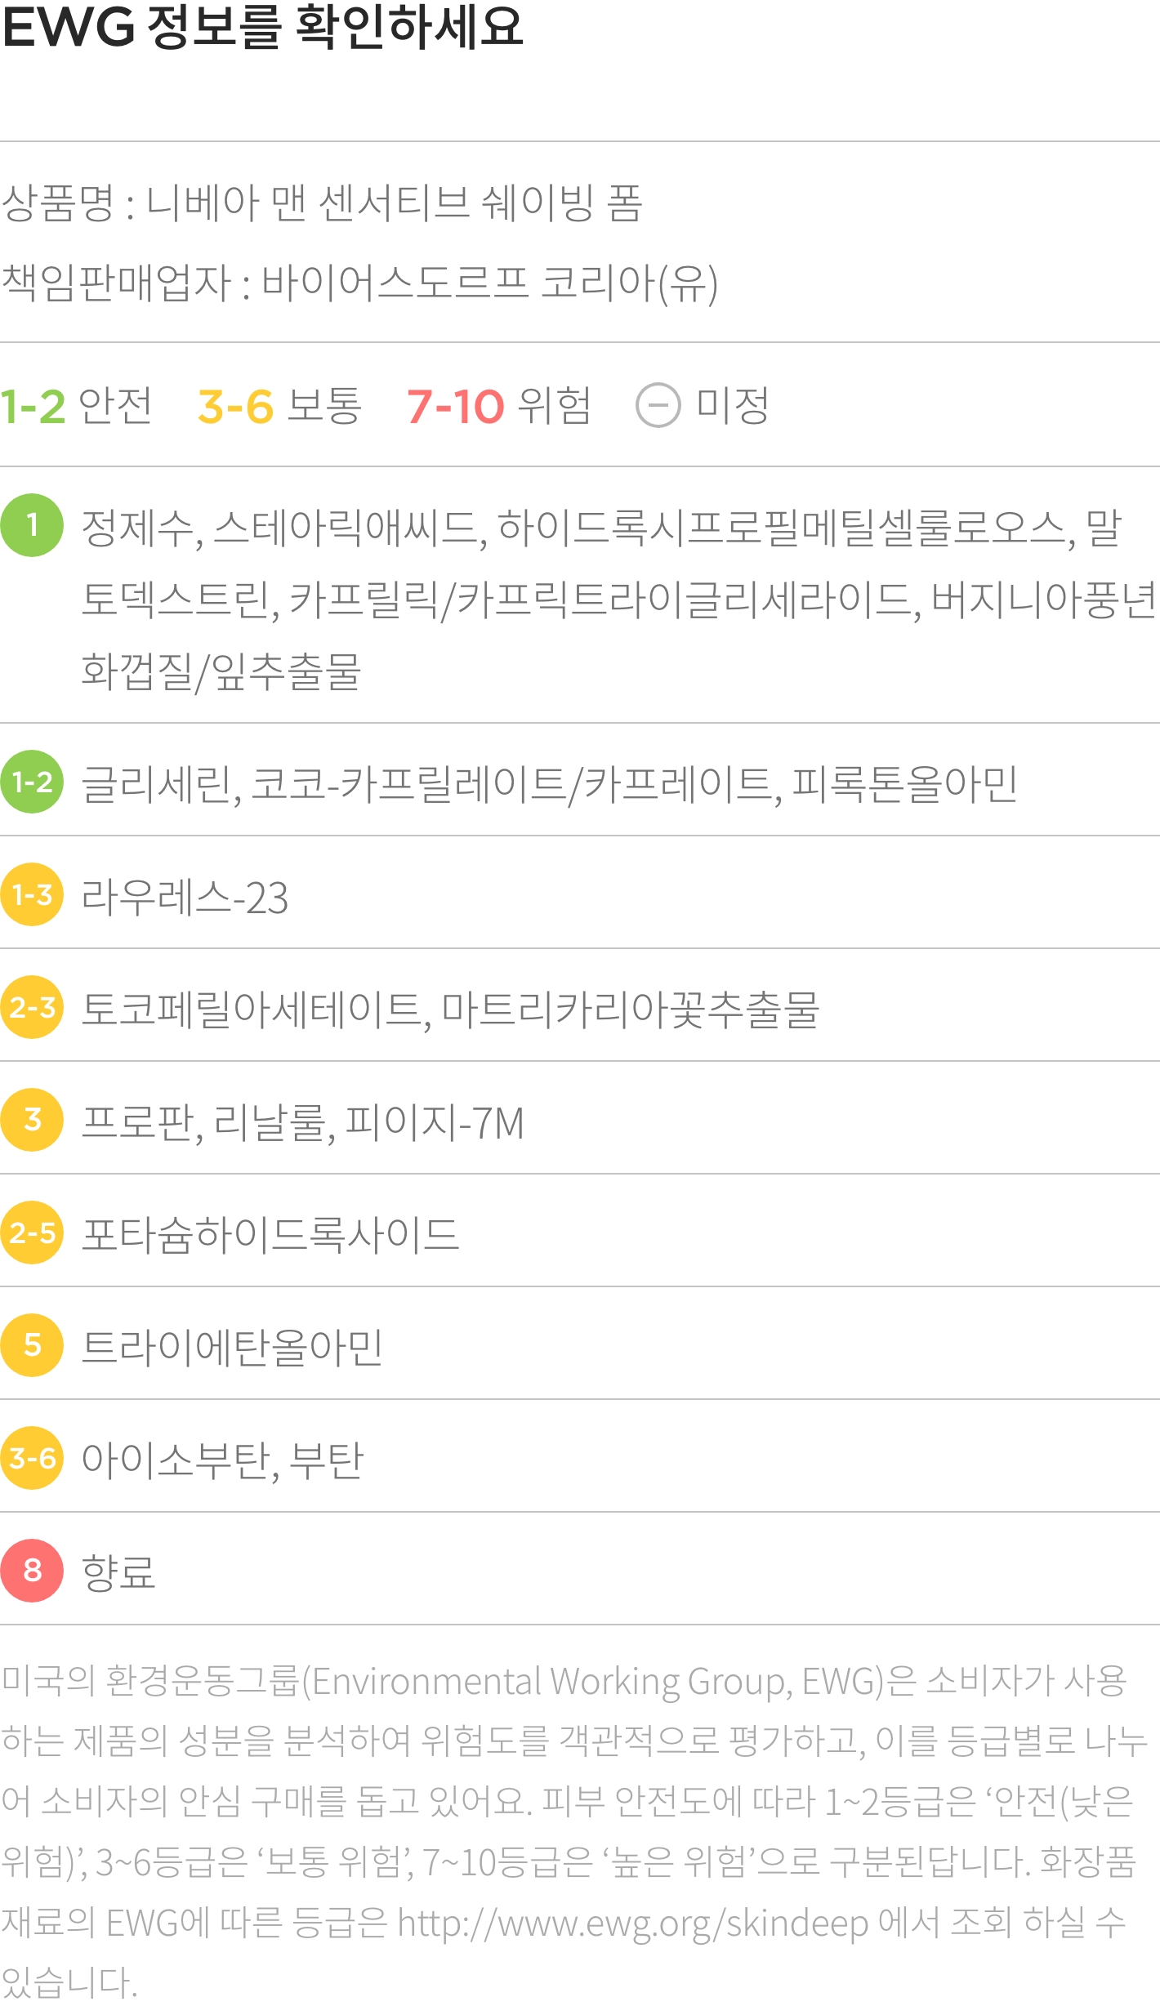Select the 3-6 보통 legend label

coord(279,406)
